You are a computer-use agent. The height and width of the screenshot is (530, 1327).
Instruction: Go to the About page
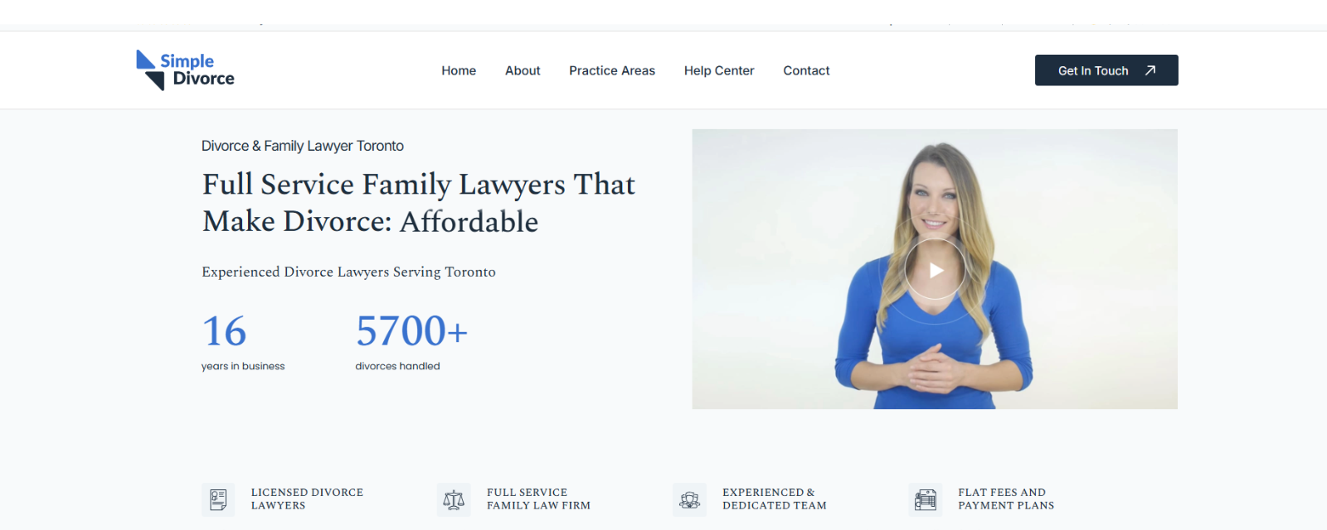tap(523, 70)
